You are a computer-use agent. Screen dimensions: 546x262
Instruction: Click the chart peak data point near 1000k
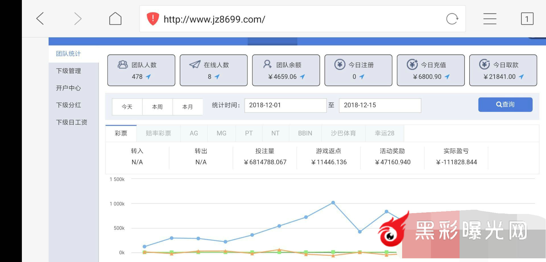point(333,203)
